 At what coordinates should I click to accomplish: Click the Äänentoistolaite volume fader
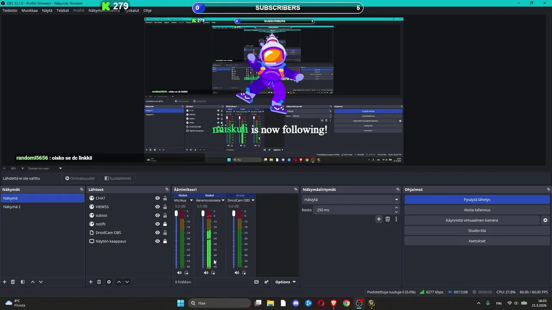(x=203, y=214)
